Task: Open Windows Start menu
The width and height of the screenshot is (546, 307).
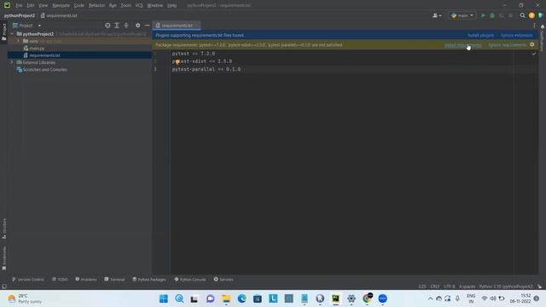Action: tap(163, 298)
